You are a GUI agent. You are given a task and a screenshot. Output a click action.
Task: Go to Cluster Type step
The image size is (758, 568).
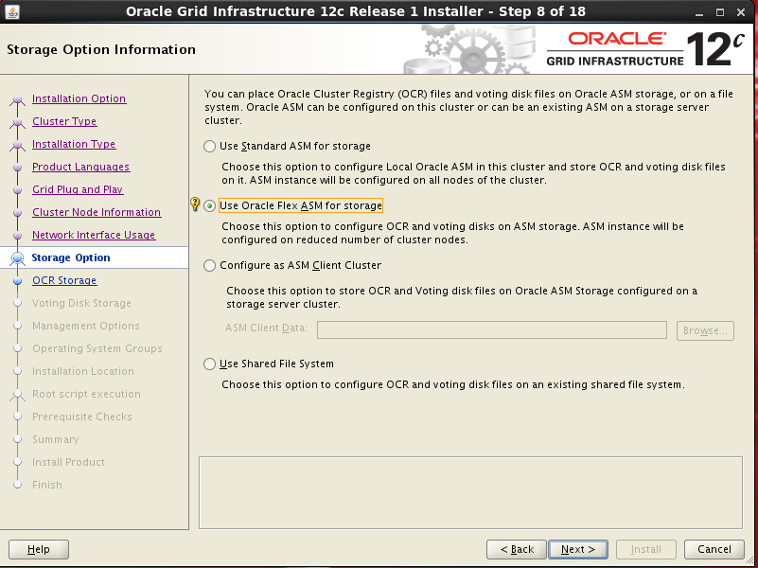[x=64, y=121]
